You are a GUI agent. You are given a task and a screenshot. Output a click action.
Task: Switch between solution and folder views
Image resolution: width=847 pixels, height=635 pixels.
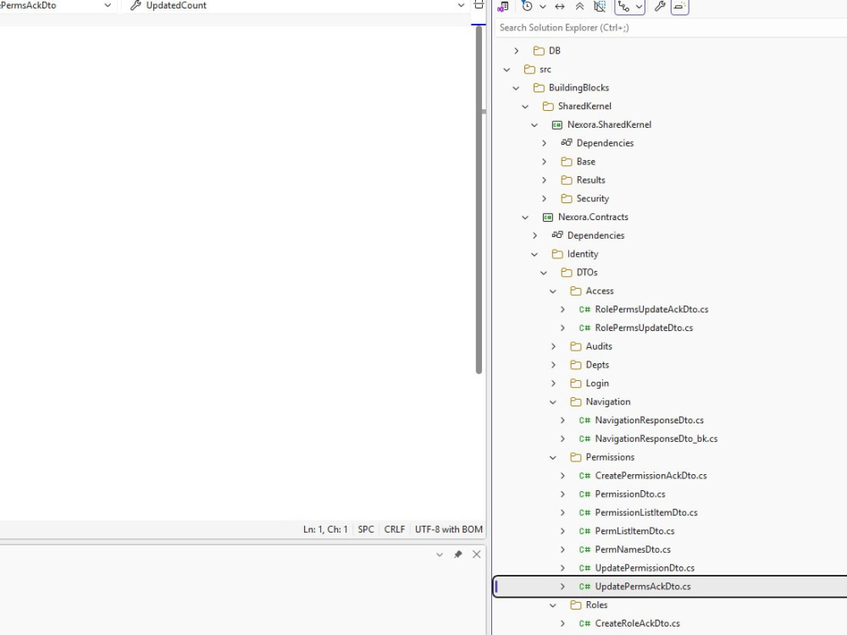(503, 7)
